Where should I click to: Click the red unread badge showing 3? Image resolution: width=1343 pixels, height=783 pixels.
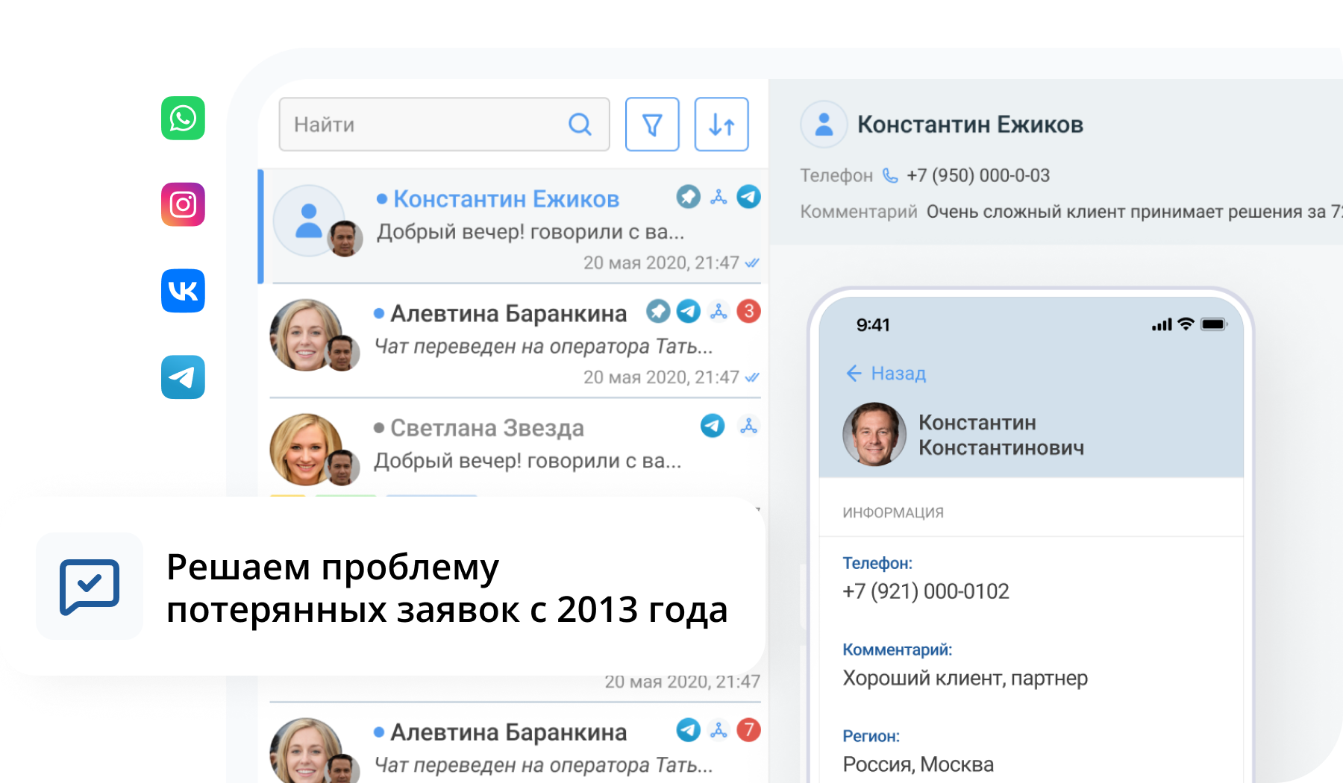(748, 311)
